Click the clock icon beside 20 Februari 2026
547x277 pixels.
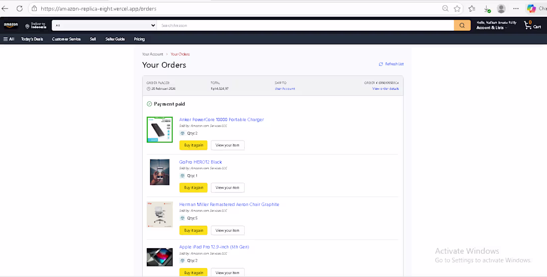click(149, 89)
